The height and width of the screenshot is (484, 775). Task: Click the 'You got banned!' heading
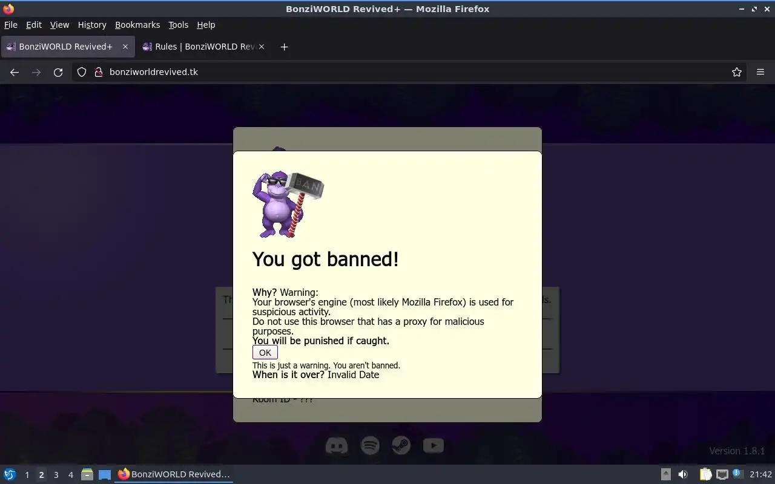(x=326, y=259)
